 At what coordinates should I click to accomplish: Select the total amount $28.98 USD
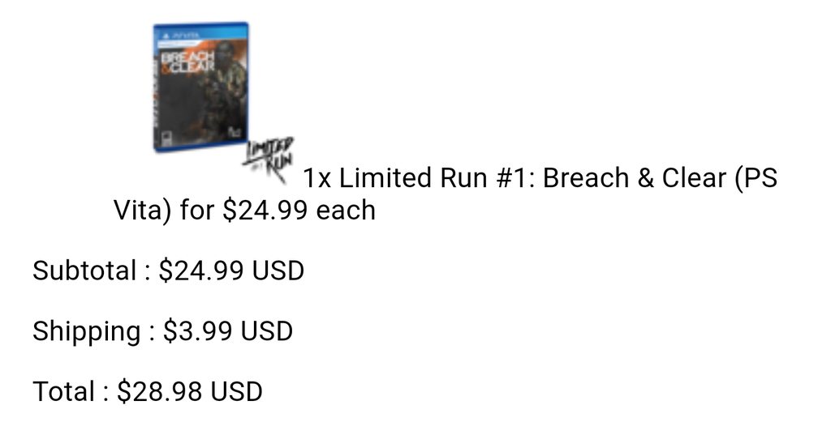190,392
